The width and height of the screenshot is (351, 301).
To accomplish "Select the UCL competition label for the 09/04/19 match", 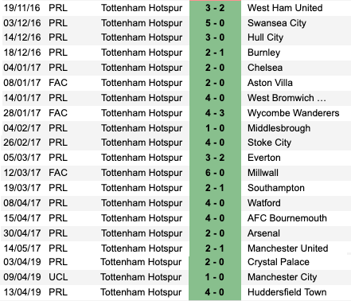I will 58,277.
